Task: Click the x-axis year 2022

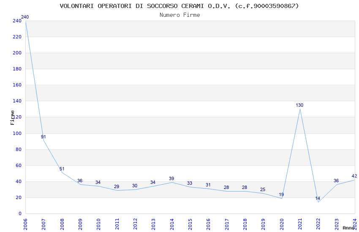Action: tap(318, 224)
